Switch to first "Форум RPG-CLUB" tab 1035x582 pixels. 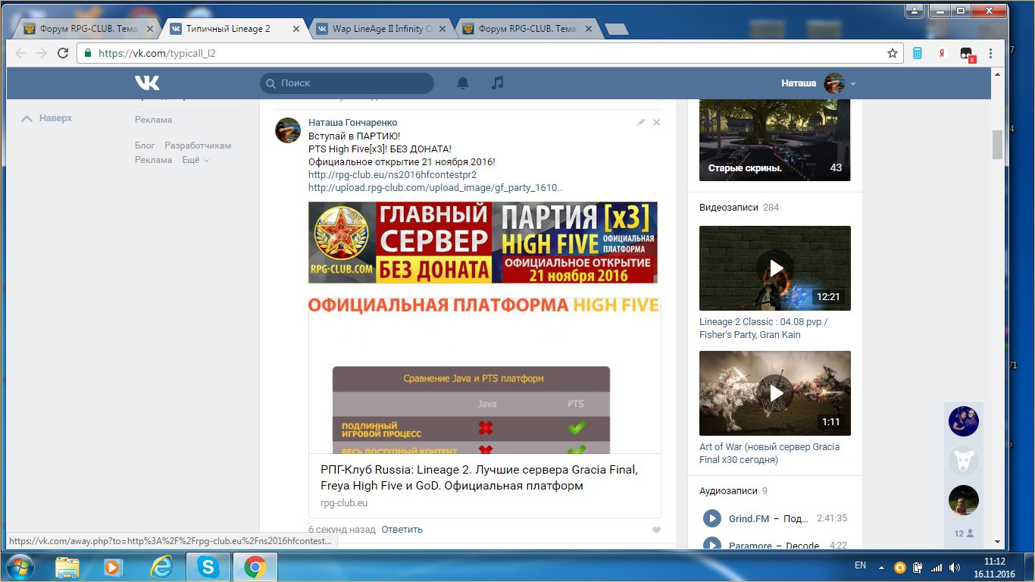click(87, 29)
